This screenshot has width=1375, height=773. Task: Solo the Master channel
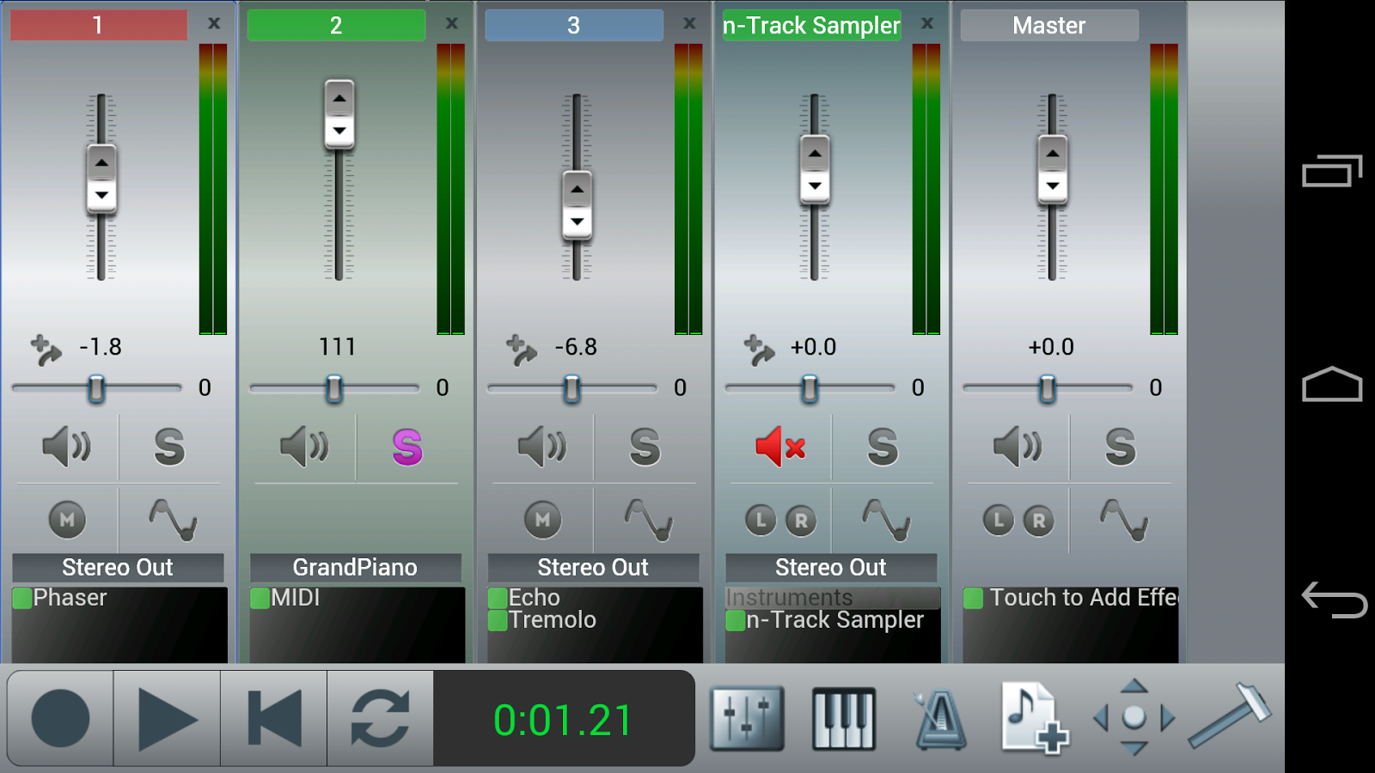point(1121,447)
